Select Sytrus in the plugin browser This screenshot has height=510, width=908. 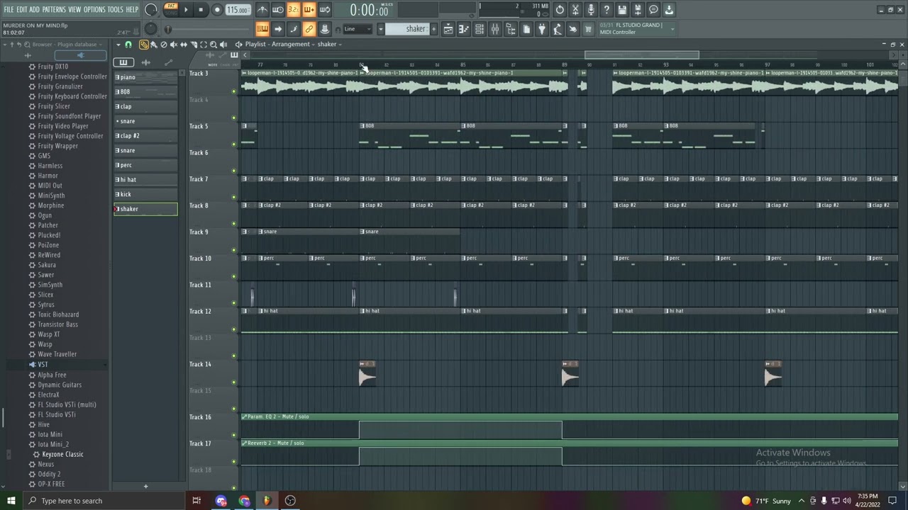click(46, 305)
